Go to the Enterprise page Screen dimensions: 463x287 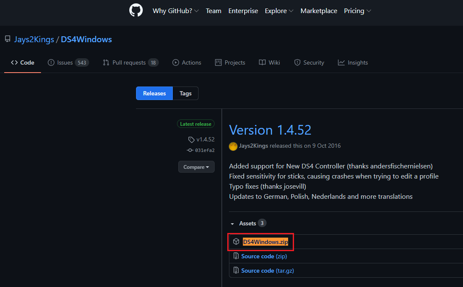[243, 11]
